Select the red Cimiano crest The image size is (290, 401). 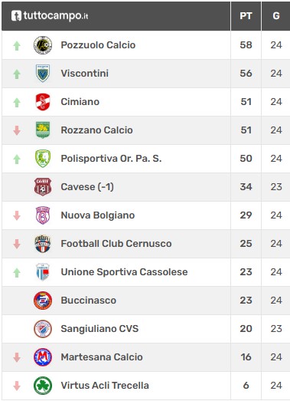(43, 102)
